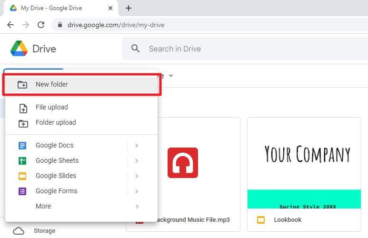The image size is (368, 238).
Task: Click the Google Sheets icon
Action: [22, 161]
